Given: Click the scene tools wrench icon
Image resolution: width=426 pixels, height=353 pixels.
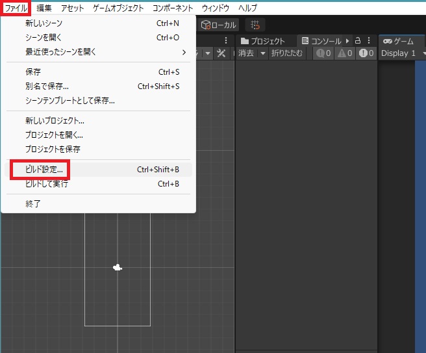Looking at the screenshot, I should [221, 53].
